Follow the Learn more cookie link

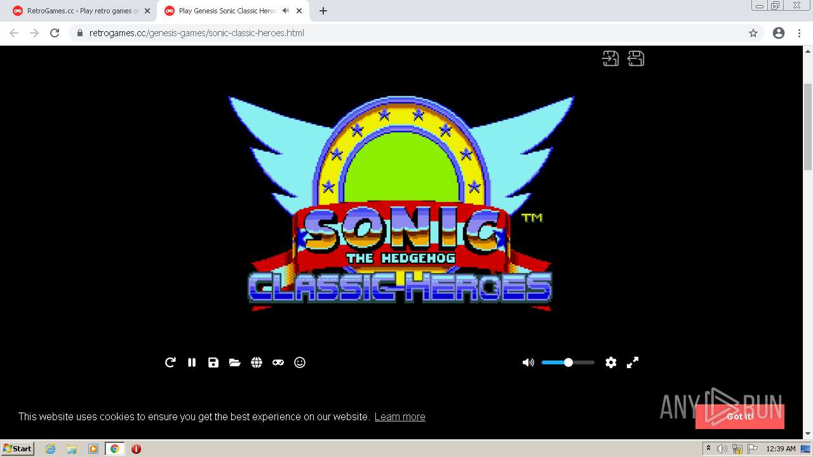coord(400,416)
